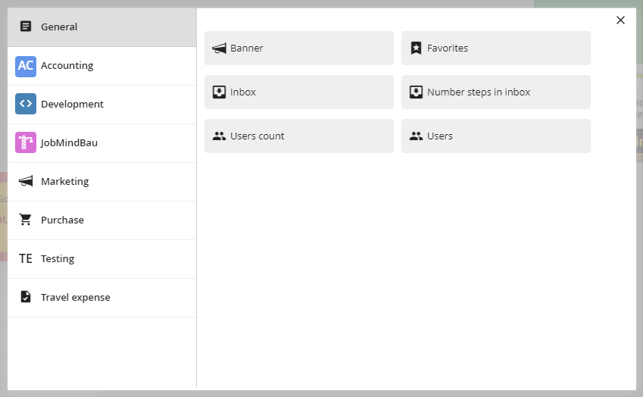Click the Purchase shopping cart icon
Viewport: 643px width, 397px height.
[x=26, y=220]
